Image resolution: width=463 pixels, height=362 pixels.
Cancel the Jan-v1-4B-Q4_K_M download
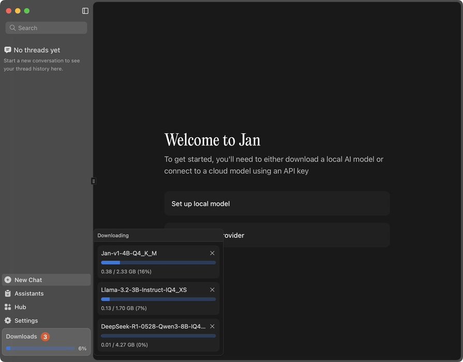[212, 253]
